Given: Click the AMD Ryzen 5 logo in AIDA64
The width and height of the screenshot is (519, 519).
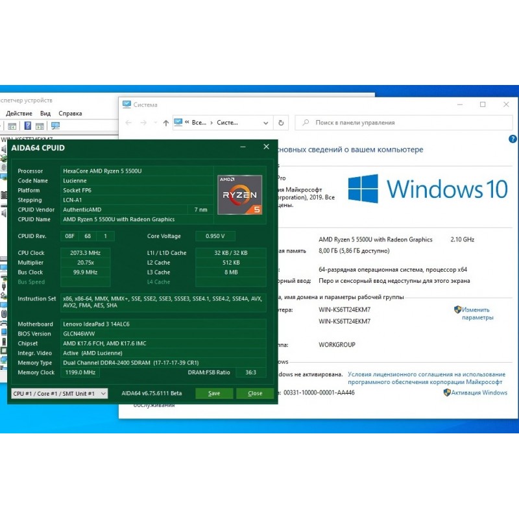Looking at the screenshot, I should pyautogui.click(x=240, y=195).
